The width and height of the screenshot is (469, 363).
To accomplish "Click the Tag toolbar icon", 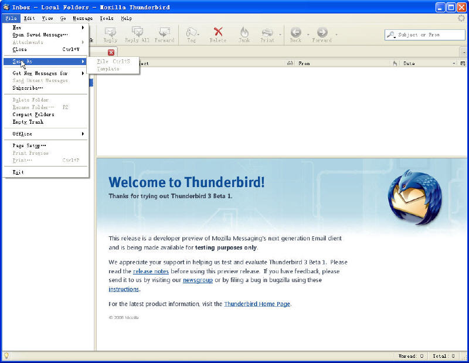I will [x=192, y=32].
